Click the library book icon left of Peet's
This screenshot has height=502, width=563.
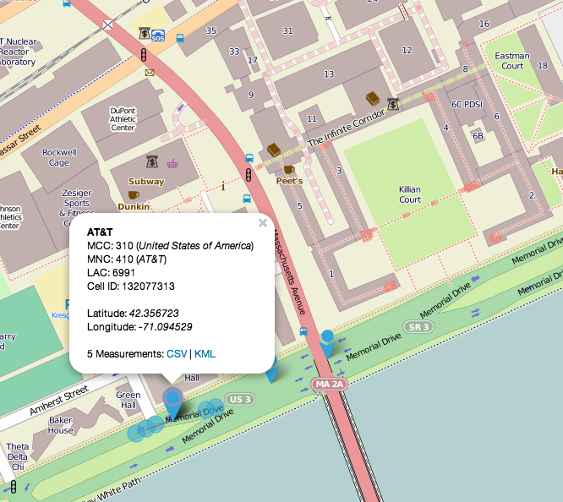[x=274, y=150]
